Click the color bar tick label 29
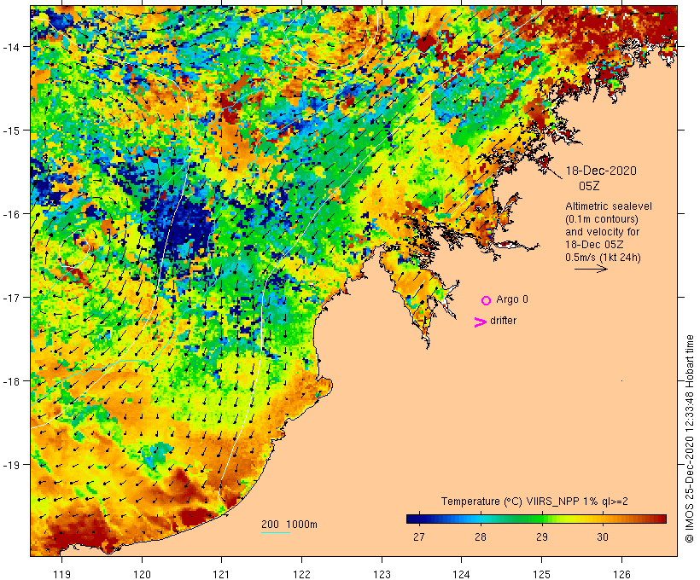 (541, 537)
